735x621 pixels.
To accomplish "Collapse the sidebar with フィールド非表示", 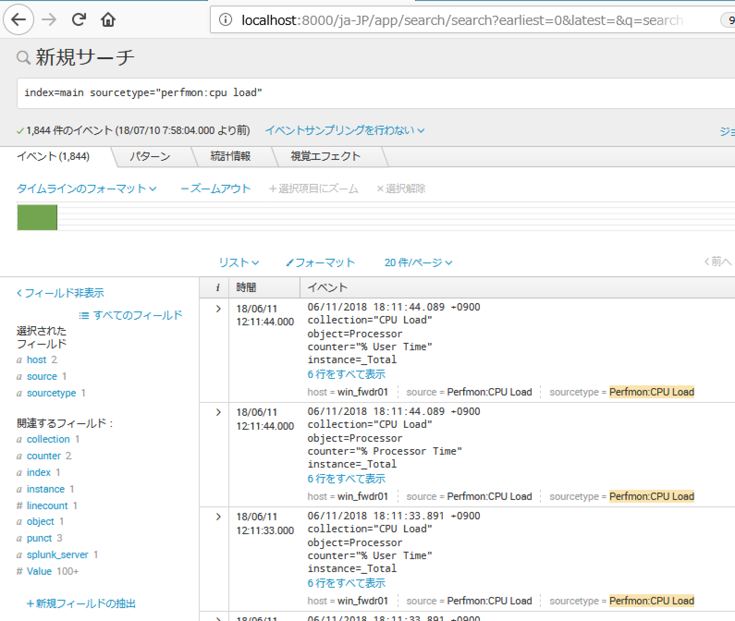I will (x=60, y=293).
